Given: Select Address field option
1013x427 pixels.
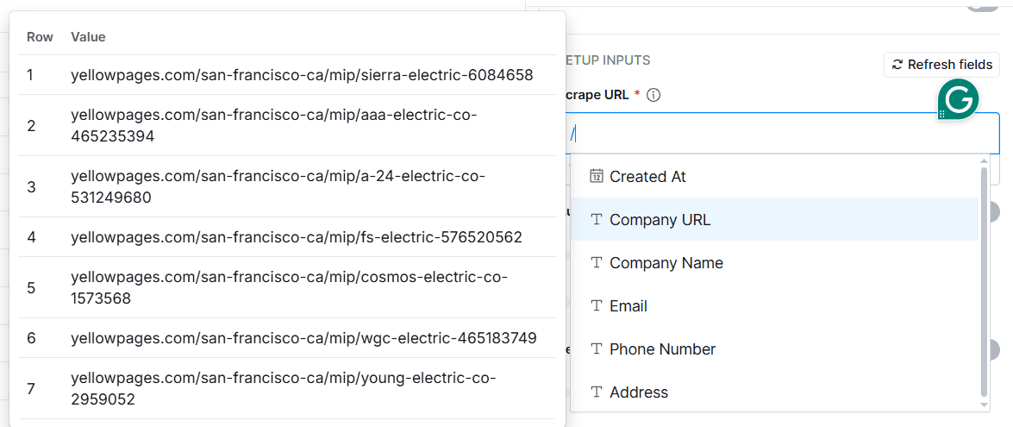Looking at the screenshot, I should click(775, 392).
